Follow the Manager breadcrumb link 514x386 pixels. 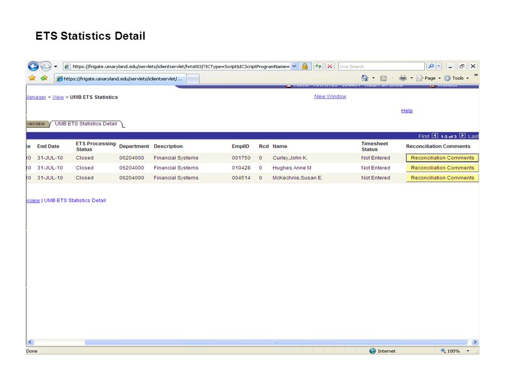36,97
